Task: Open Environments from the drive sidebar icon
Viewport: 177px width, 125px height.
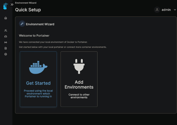Action: 6,36
